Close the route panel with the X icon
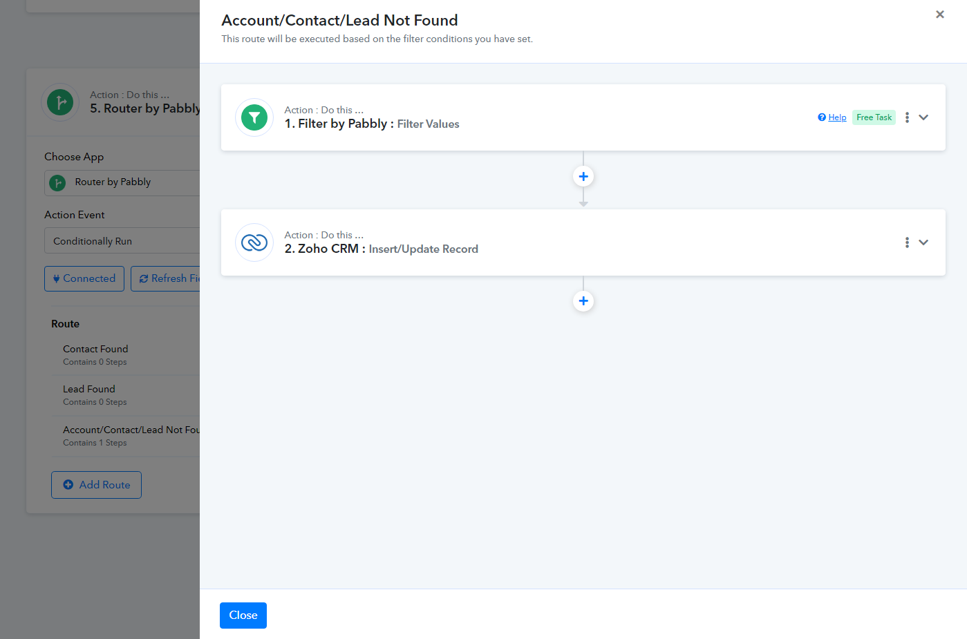This screenshot has height=639, width=967. [940, 15]
